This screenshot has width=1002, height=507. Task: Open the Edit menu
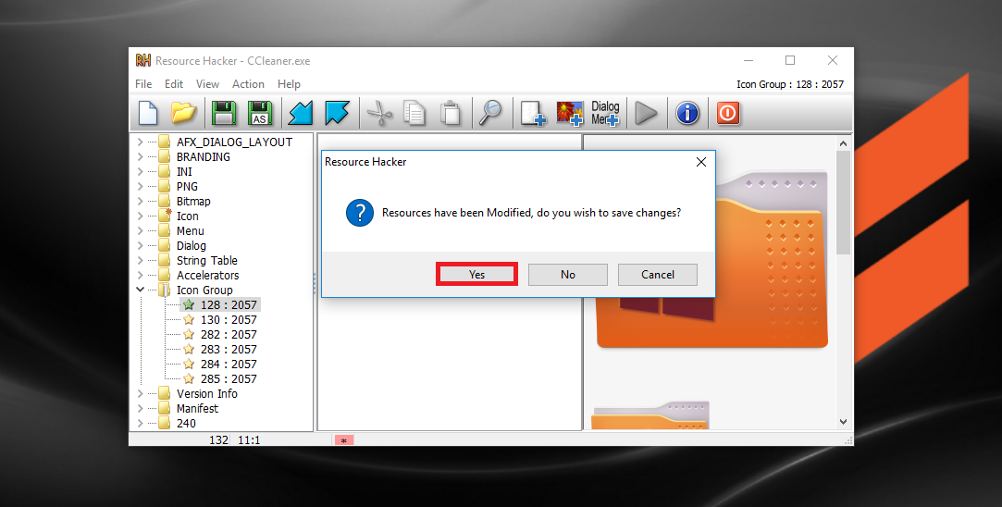174,84
